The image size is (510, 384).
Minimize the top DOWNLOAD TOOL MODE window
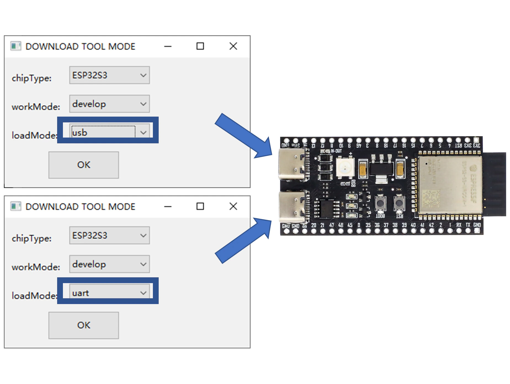pos(168,46)
